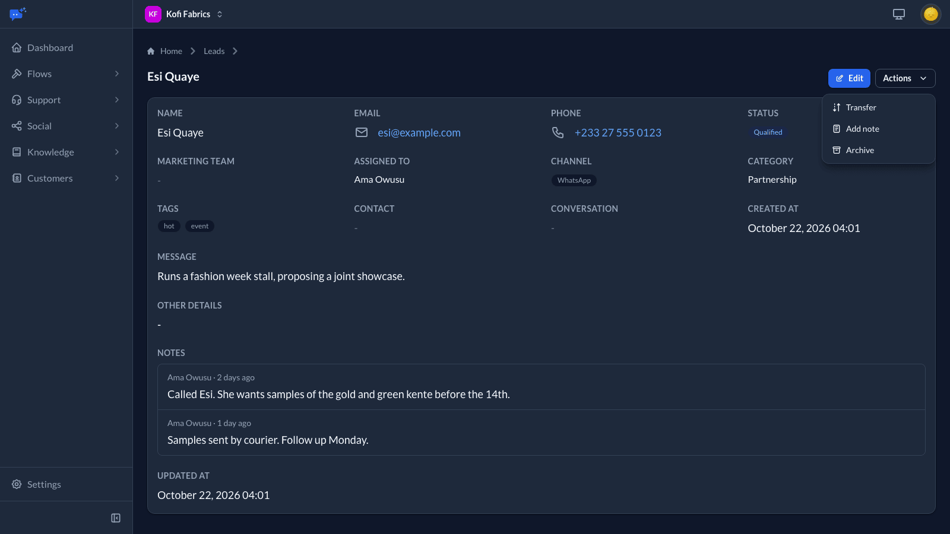The width and height of the screenshot is (950, 534).
Task: Click the event tag chip
Action: click(x=199, y=226)
